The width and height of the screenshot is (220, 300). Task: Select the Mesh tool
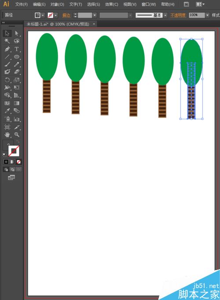[7, 103]
